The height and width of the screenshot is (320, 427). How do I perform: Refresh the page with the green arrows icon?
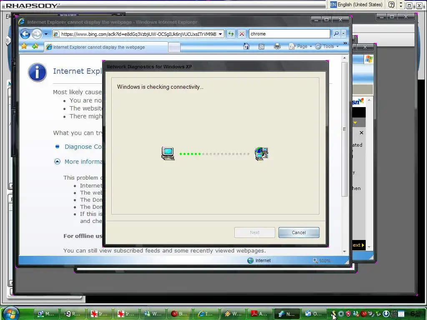pyautogui.click(x=231, y=34)
